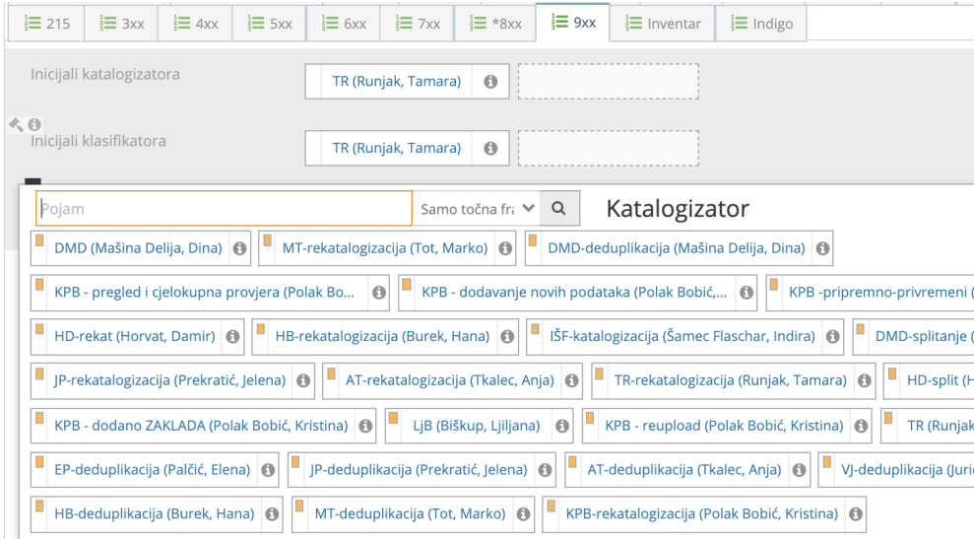Open info for IŠF-katalogizacija entry
Screen dimensions: 974x539
pos(833,337)
